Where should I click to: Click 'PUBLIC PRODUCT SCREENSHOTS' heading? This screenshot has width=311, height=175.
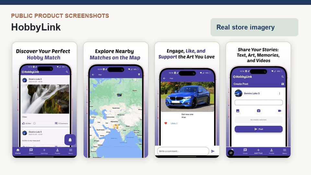click(60, 16)
